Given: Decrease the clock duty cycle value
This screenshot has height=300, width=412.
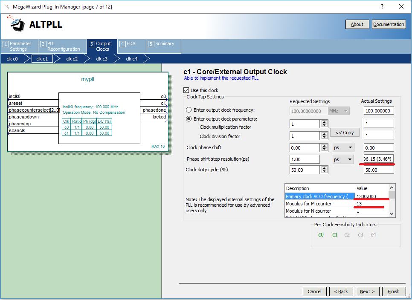Looking at the screenshot, I should 325,172.
